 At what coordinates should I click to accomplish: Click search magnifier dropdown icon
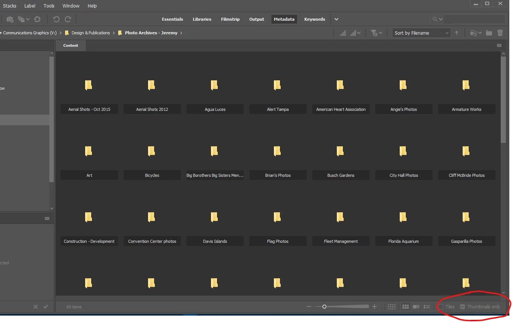click(x=437, y=19)
